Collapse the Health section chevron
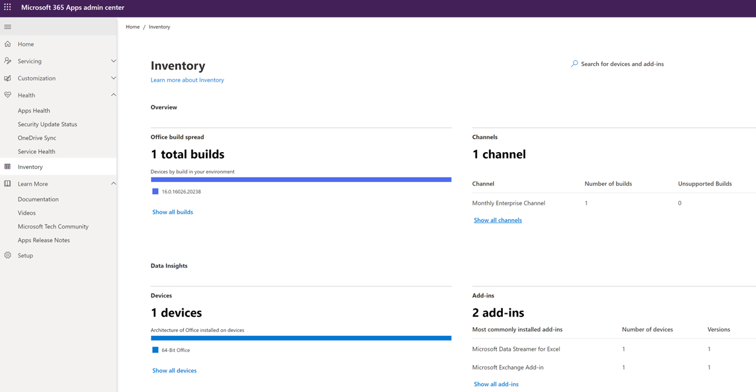This screenshot has height=392, width=756. click(113, 95)
